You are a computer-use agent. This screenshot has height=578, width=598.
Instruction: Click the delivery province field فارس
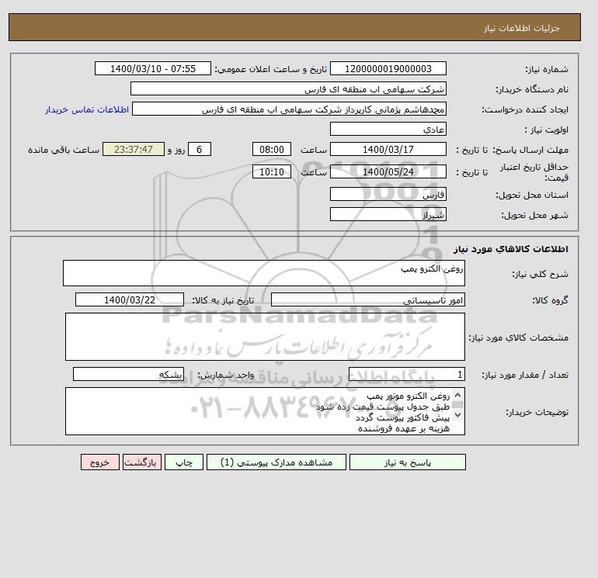coord(388,194)
